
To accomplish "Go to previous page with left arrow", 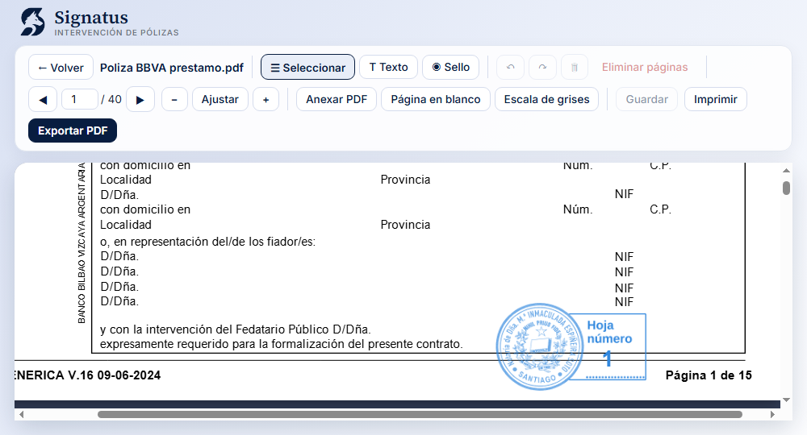I will pos(43,100).
